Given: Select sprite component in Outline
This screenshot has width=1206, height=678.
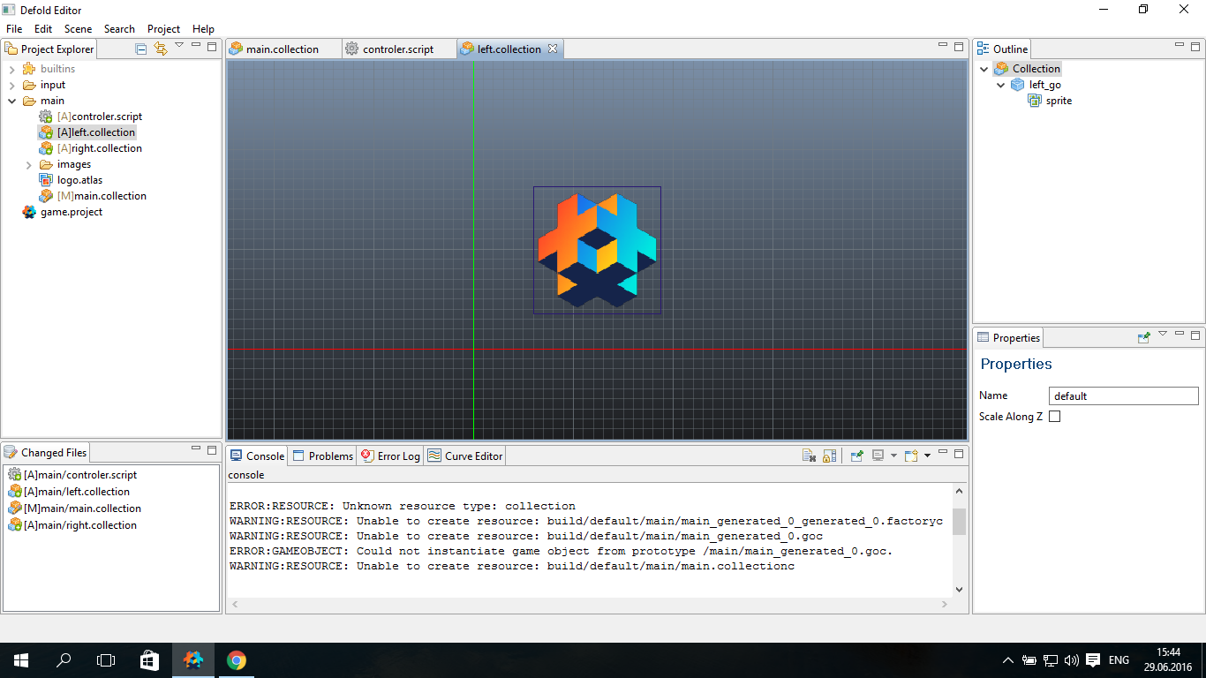Looking at the screenshot, I should tap(1059, 101).
